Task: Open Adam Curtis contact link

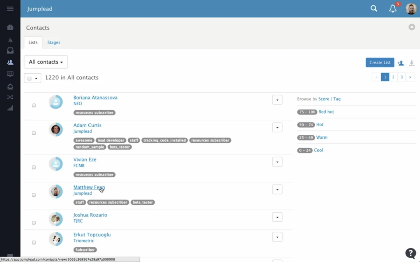Action: click(87, 125)
